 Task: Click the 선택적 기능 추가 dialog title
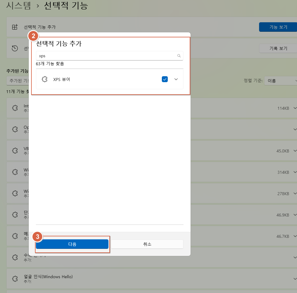coord(59,44)
